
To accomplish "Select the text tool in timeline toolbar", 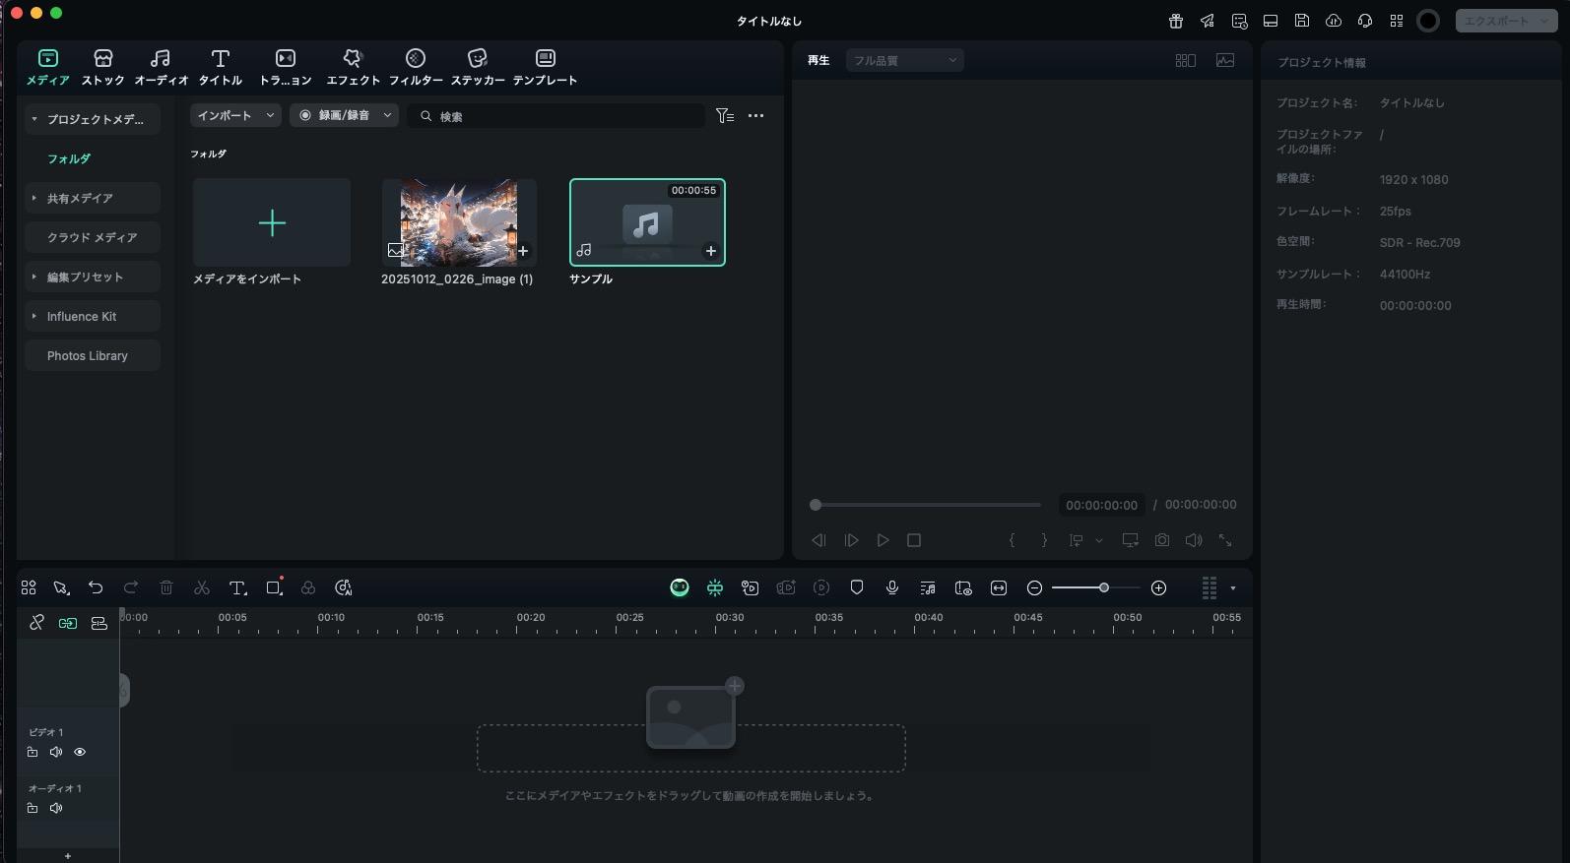I will [x=237, y=588].
